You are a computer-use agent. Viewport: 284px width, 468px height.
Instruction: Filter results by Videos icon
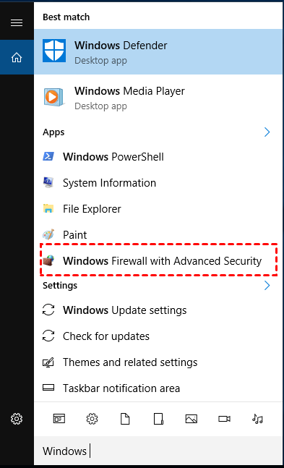224,419
